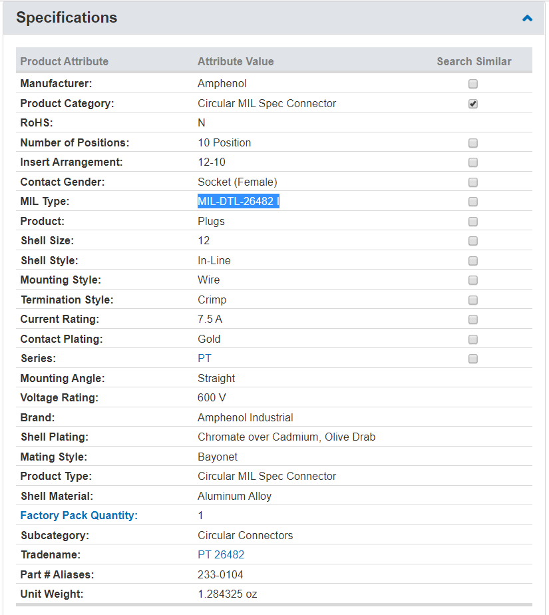This screenshot has height=615, width=549.
Task: Tick the Insert Arrangement checkbox
Action: click(x=473, y=162)
